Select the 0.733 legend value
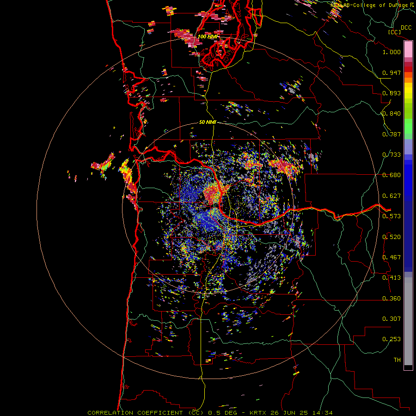The width and height of the screenshot is (416, 416). (x=392, y=155)
